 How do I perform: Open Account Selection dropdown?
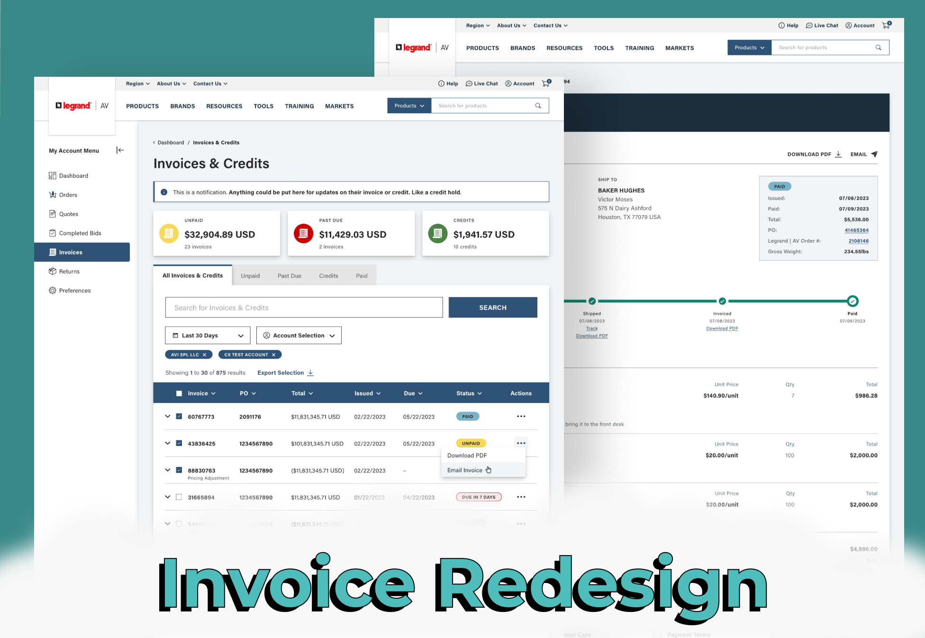point(299,335)
